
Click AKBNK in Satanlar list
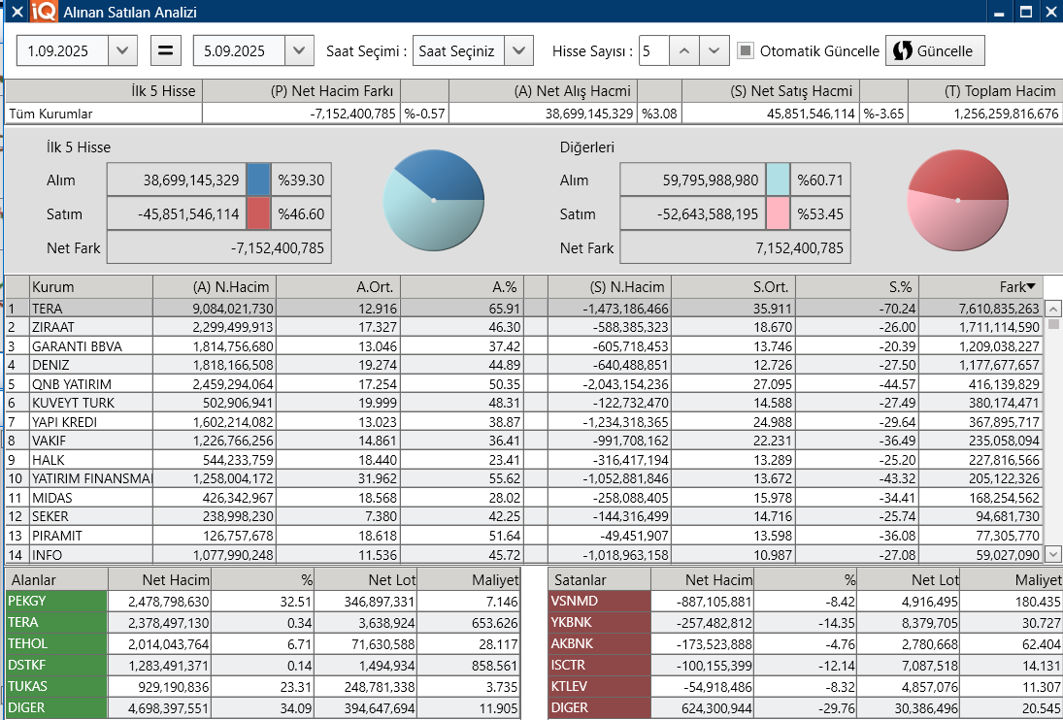tap(599, 644)
